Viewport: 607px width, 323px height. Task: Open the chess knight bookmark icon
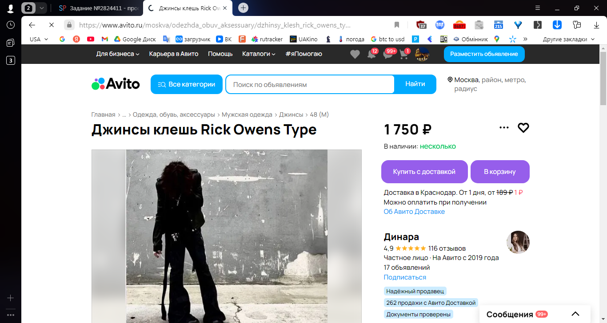[x=328, y=39]
